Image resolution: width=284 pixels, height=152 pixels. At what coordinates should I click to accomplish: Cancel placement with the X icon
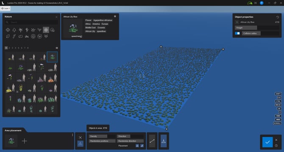pos(276,140)
